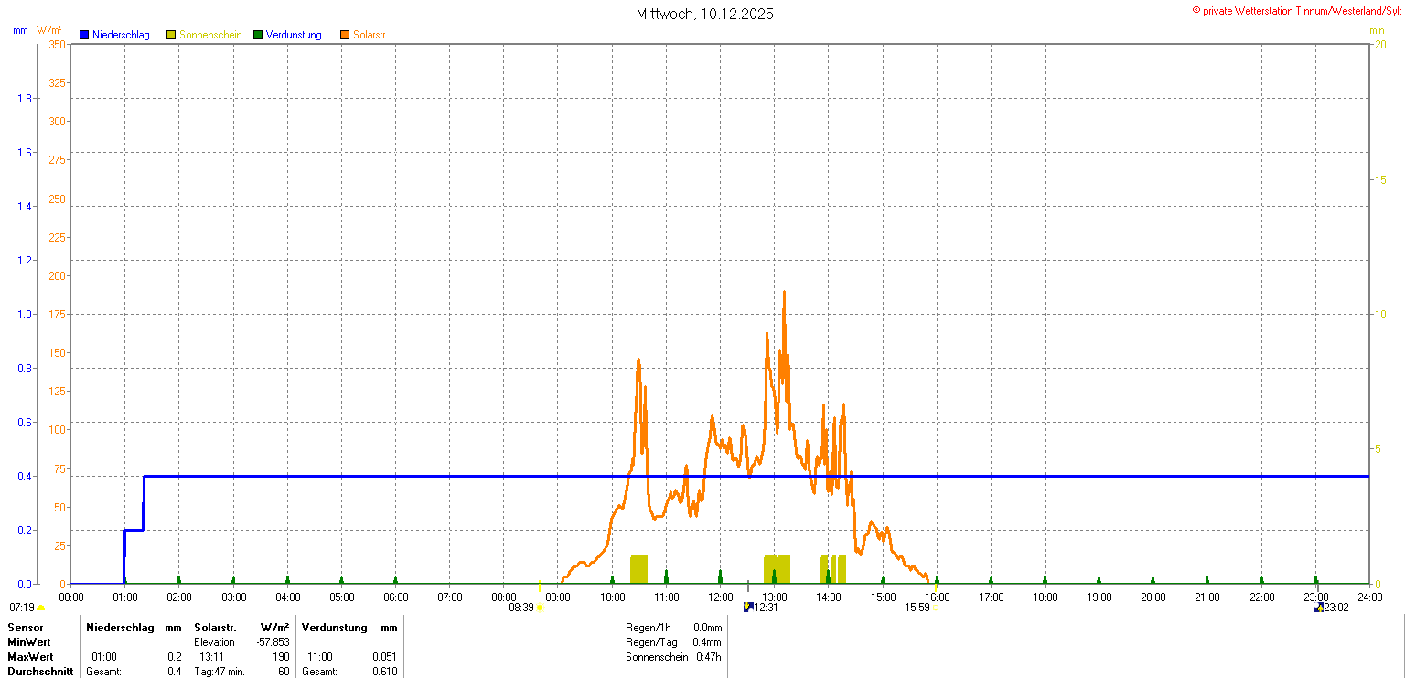Click the 12:00 label on time axis
This screenshot has width=1405, height=678.
tap(720, 597)
